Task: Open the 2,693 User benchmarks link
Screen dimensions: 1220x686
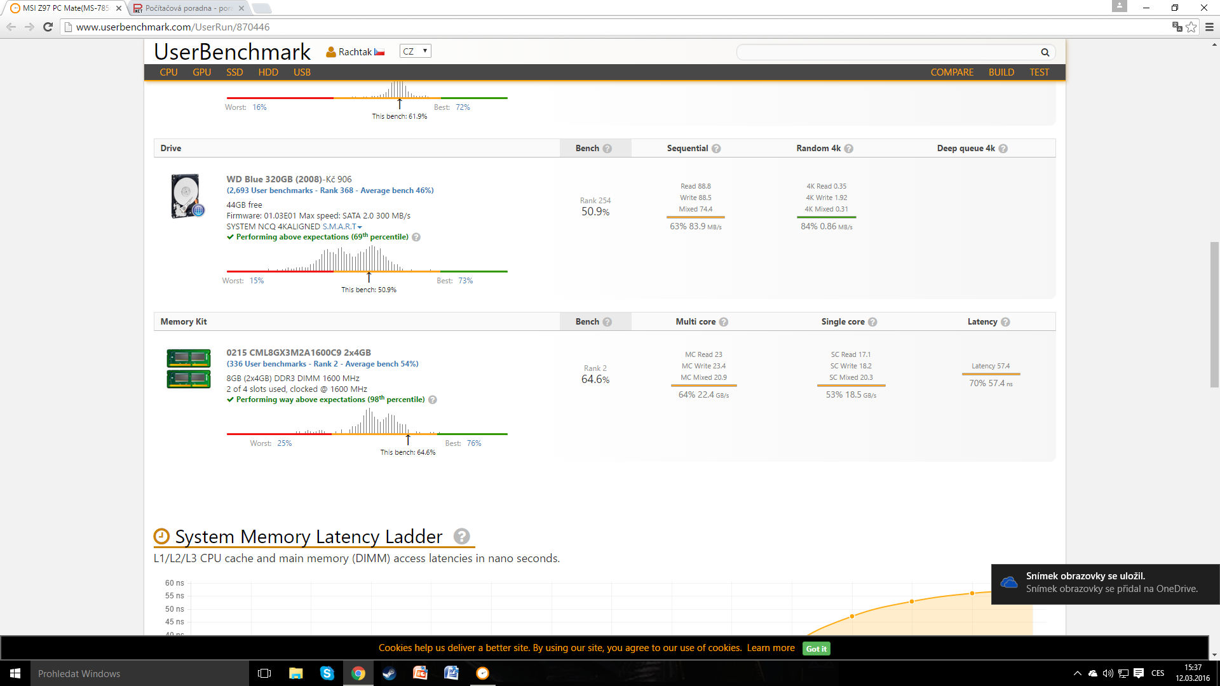Action: point(269,191)
